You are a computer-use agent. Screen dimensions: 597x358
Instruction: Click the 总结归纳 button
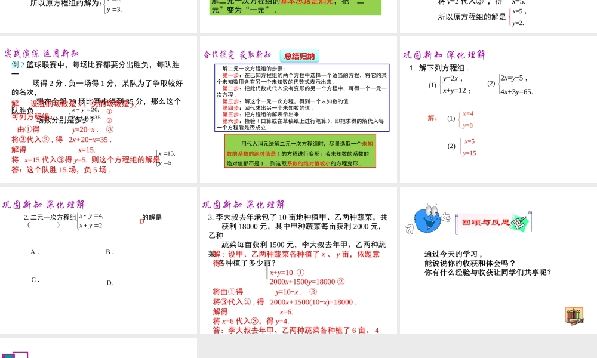[299, 56]
